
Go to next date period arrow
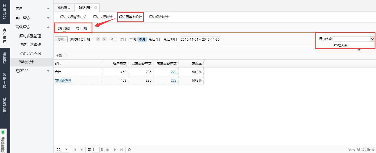[104, 39]
